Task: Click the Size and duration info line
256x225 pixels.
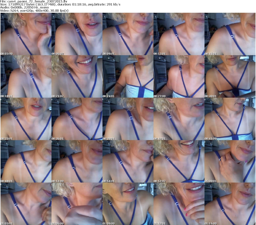Action: click(60, 4)
